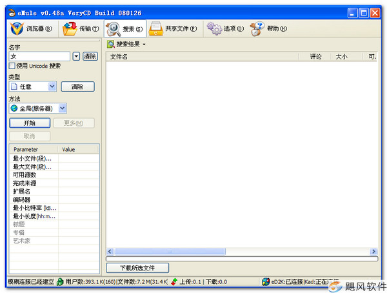This screenshot has height=293, width=387.
Task: Select the 编码器 parameter row
Action: click(54, 199)
